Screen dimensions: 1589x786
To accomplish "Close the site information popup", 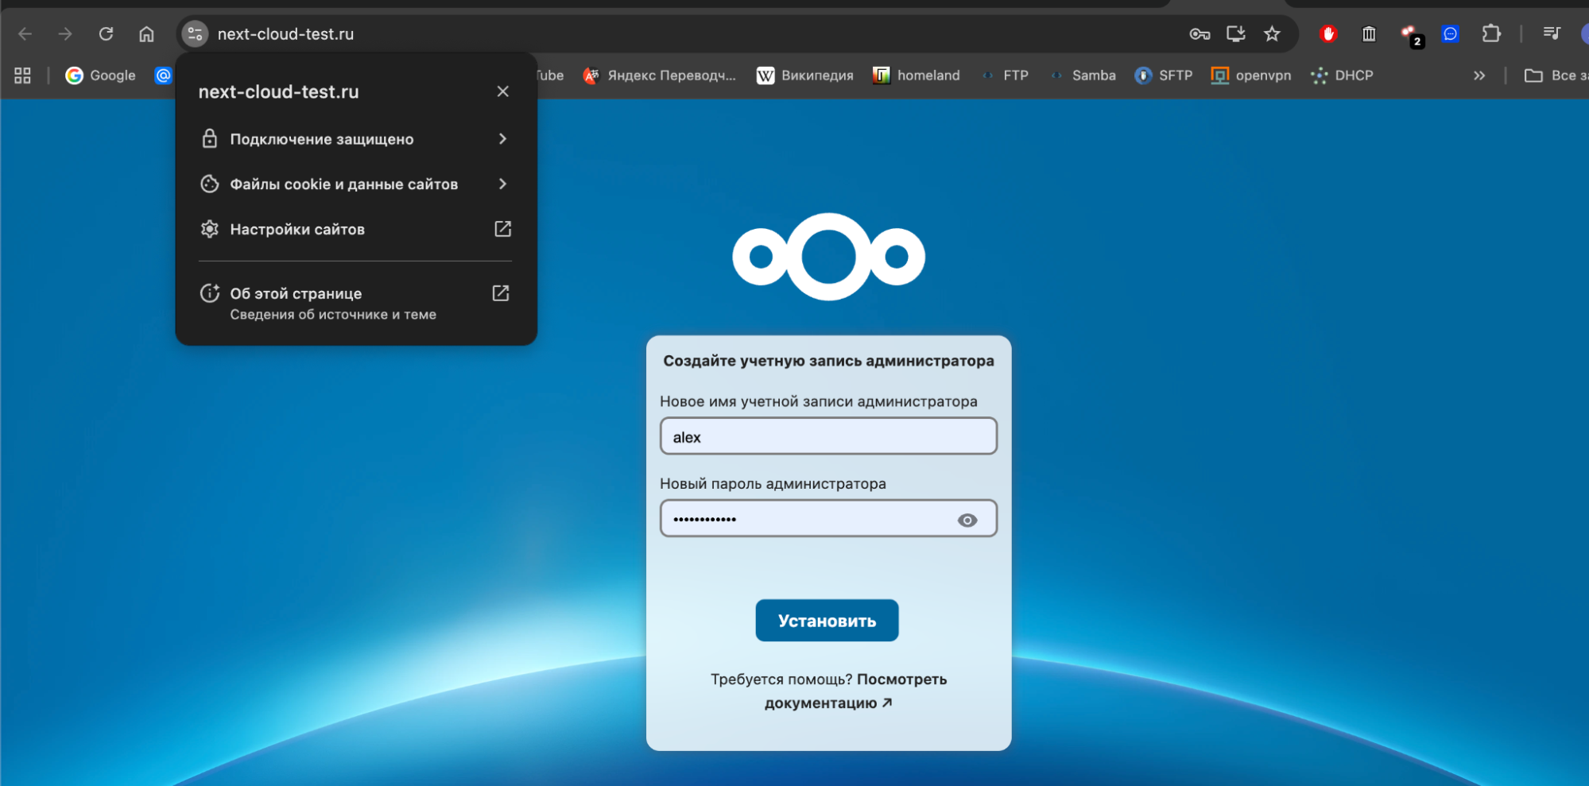I will tap(502, 91).
